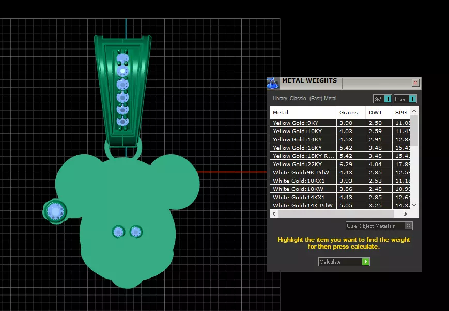Select the Yellow Gold:22KY row
The image size is (449, 311).
coord(340,165)
